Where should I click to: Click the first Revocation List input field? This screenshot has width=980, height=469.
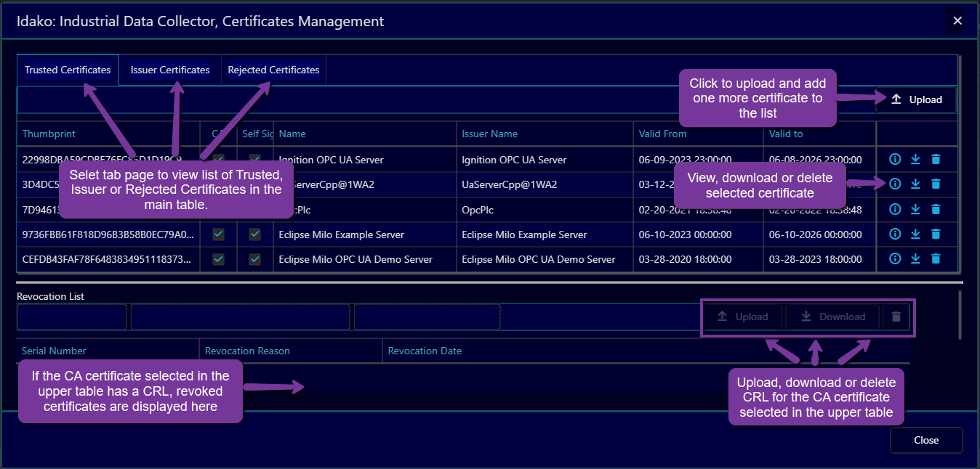[x=72, y=317]
